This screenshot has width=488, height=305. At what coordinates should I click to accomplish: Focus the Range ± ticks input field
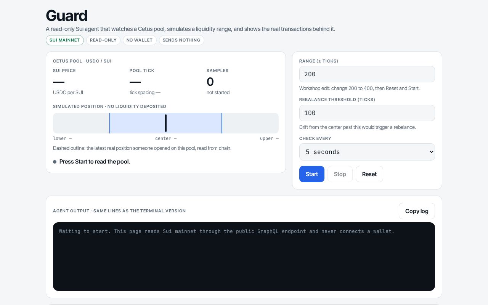(x=367, y=74)
